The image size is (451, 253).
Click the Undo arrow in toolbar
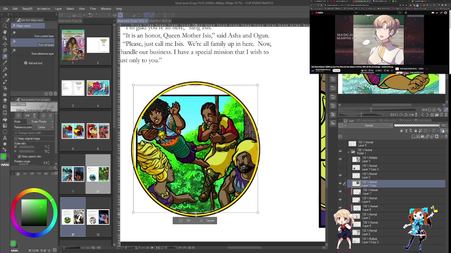[90, 15]
